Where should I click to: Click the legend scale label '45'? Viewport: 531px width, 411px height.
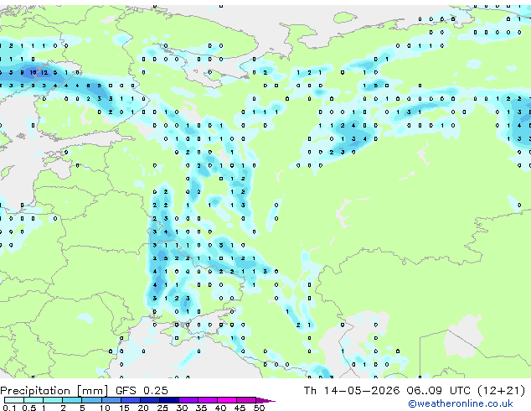[x=240, y=408]
